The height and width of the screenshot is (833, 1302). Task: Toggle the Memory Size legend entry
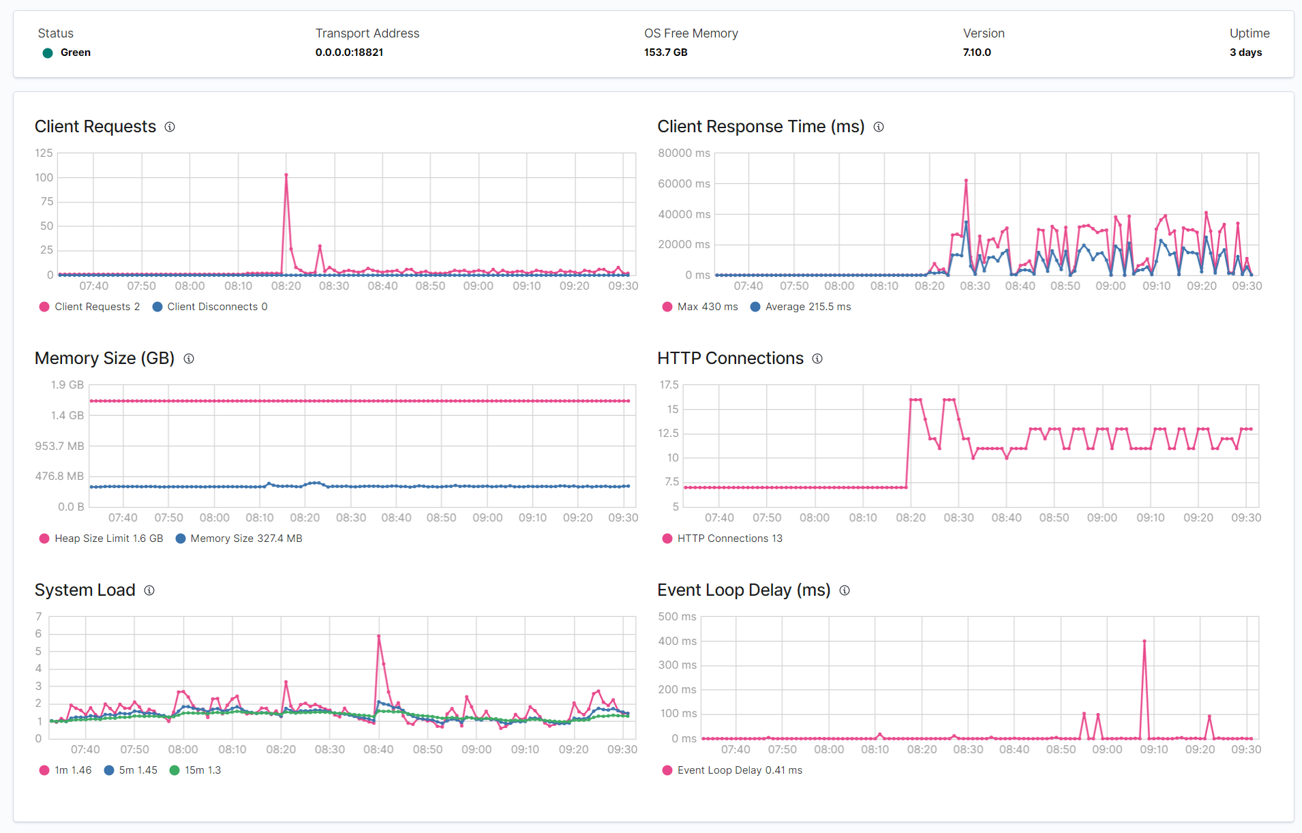[239, 539]
